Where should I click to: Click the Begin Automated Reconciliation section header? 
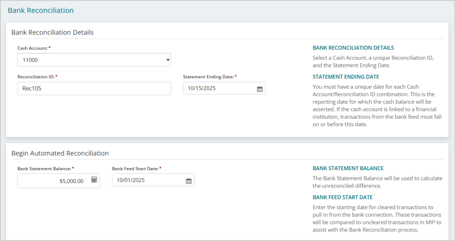[60, 153]
